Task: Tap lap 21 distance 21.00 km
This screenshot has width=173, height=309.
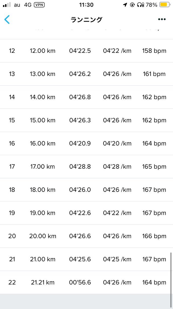Action: tap(43, 259)
